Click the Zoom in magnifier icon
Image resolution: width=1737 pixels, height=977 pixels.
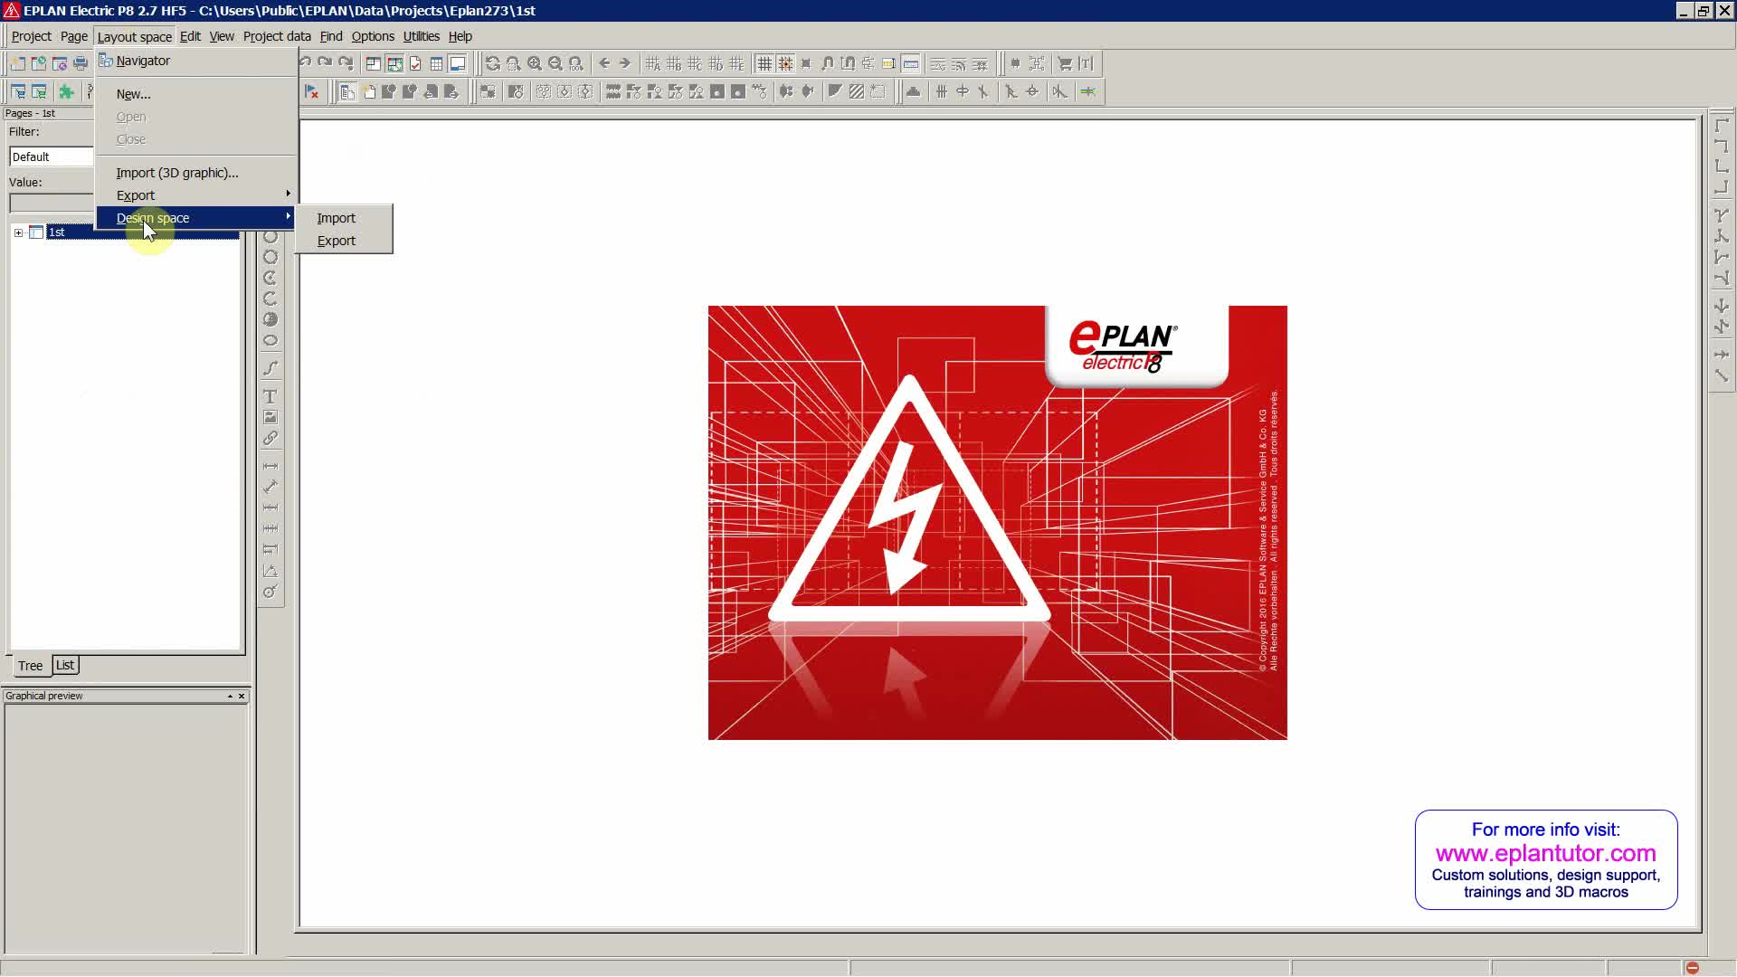tap(535, 64)
